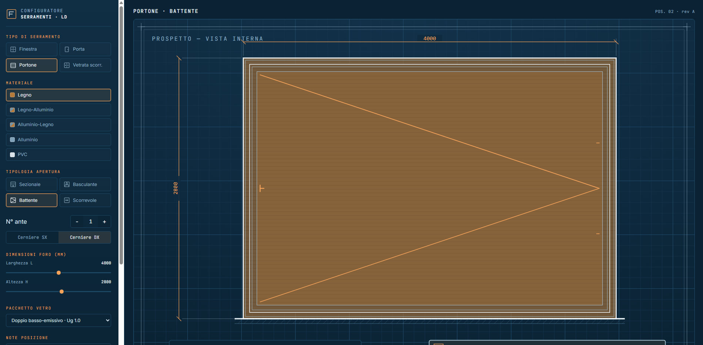This screenshot has height=345, width=703.
Task: Select Porta frame type
Action: click(x=85, y=49)
